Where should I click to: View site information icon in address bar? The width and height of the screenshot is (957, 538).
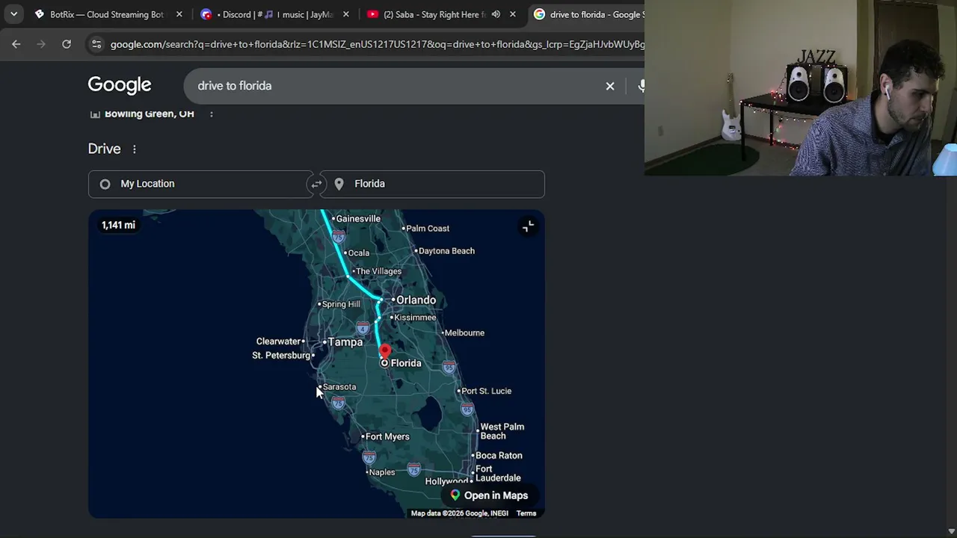coord(96,44)
